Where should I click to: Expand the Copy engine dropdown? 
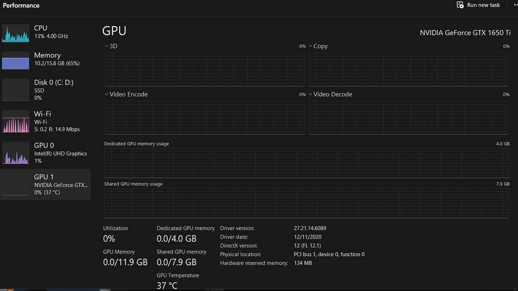coord(311,46)
